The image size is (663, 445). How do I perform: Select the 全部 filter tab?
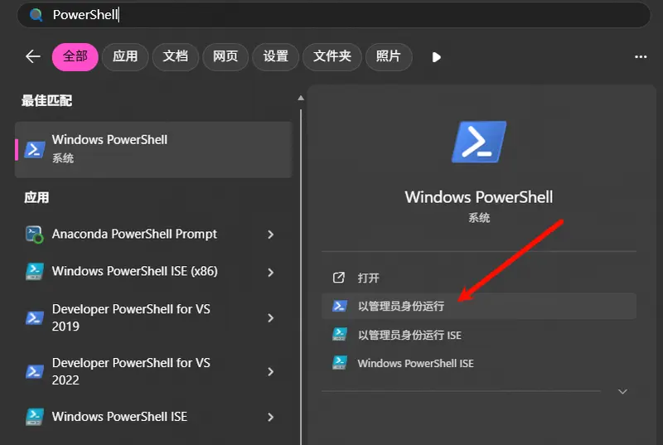(75, 56)
